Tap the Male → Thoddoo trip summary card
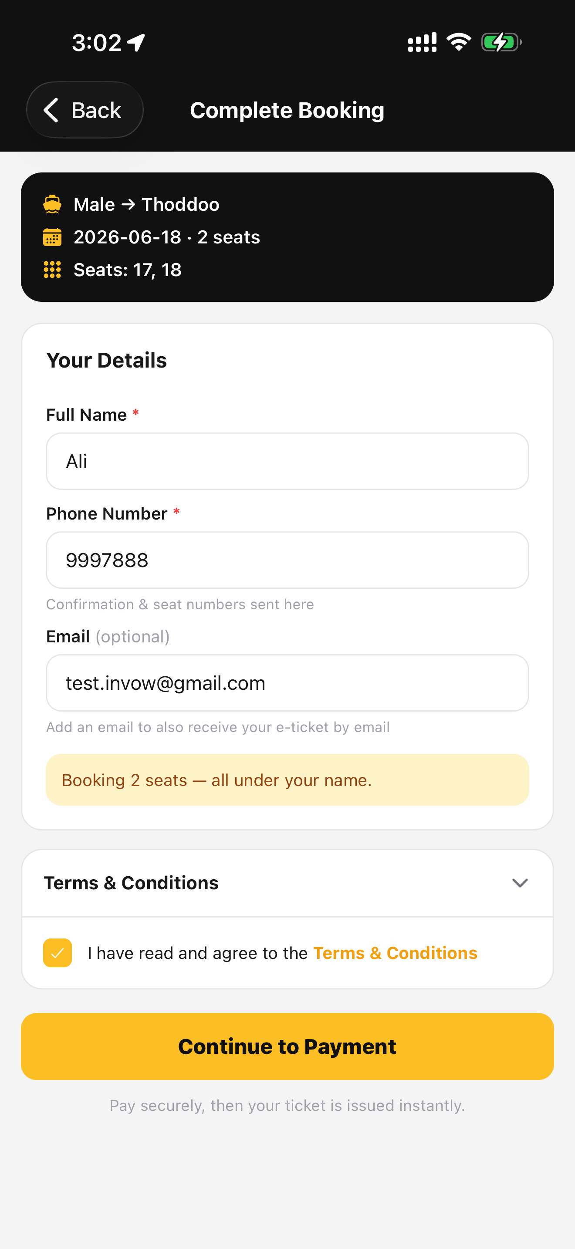 pyautogui.click(x=287, y=237)
